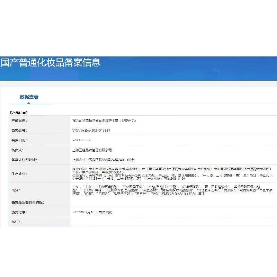The width and height of the screenshot is (277, 277).
Task: Click the 国产普通化妆品备案信息 page title
Action: (51, 63)
